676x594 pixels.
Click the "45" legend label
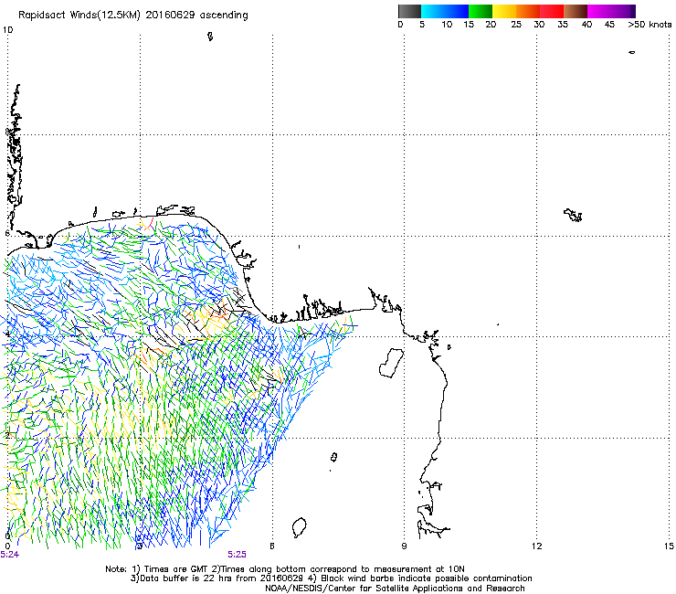[x=609, y=25]
